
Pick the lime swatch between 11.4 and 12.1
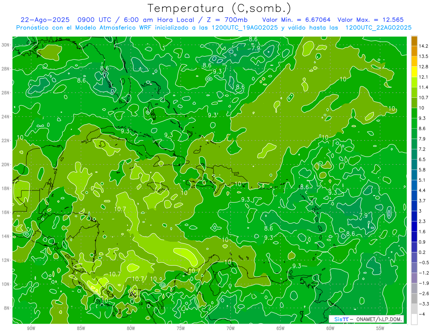point(414,82)
